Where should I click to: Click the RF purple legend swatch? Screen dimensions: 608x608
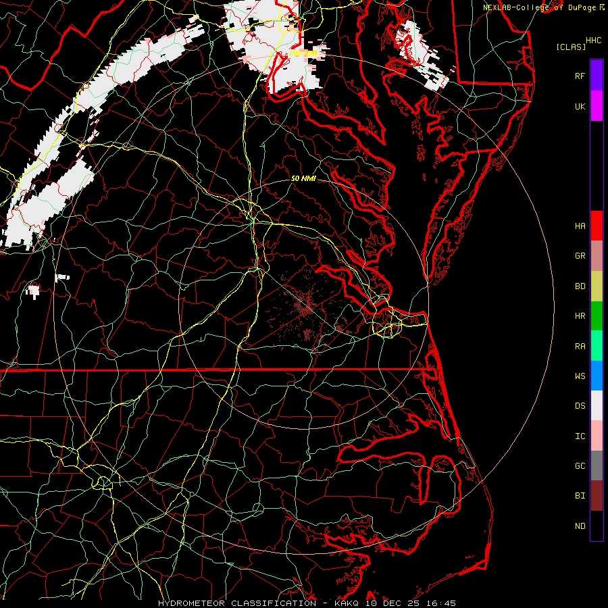tap(597, 76)
